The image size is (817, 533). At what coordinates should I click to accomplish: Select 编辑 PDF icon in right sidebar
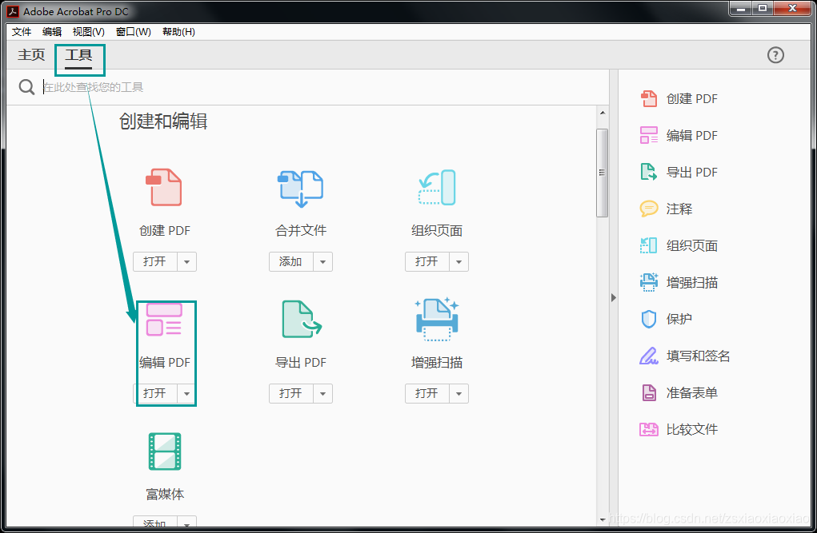(649, 135)
